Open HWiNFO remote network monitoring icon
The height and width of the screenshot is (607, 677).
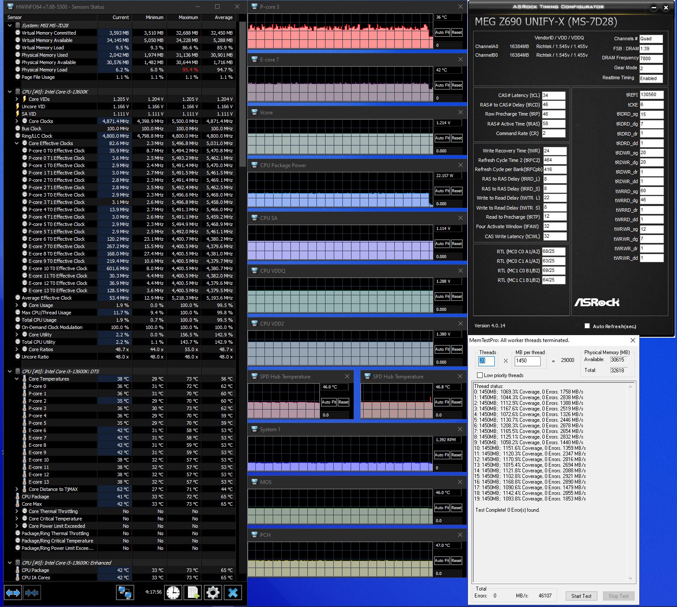(x=125, y=592)
